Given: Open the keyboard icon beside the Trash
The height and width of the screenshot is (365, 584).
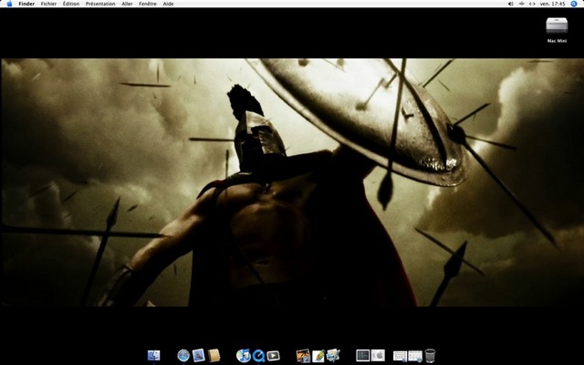Looking at the screenshot, I should click(x=415, y=356).
